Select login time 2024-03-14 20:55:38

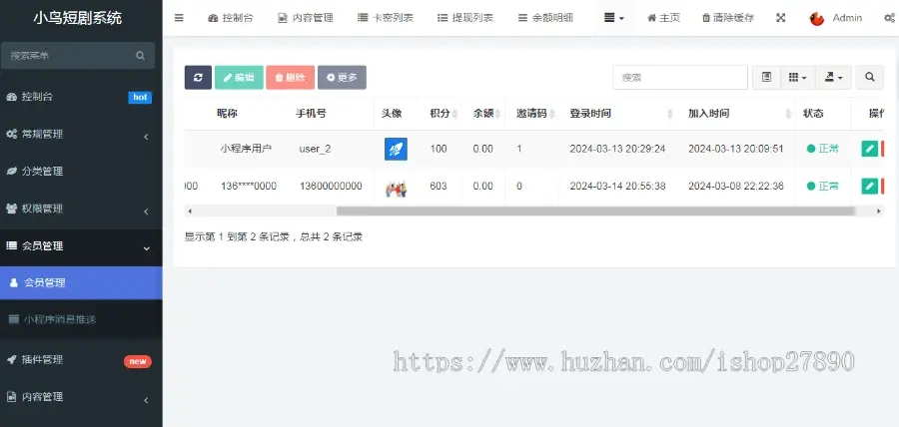click(617, 186)
